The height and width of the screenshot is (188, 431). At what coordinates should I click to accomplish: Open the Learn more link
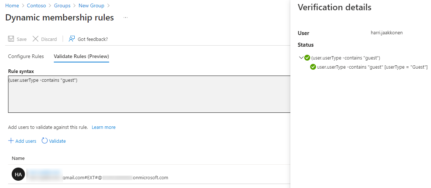tap(104, 127)
